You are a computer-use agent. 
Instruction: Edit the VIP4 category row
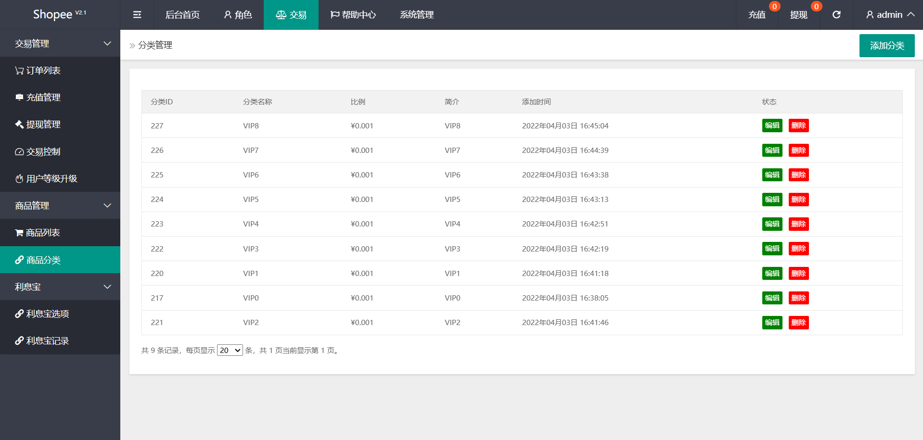tap(772, 224)
